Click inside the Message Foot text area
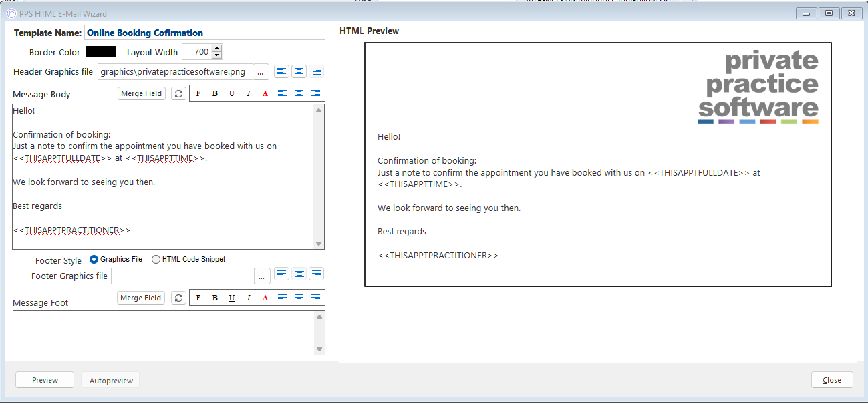Viewport: 868px width, 404px height. coord(163,332)
